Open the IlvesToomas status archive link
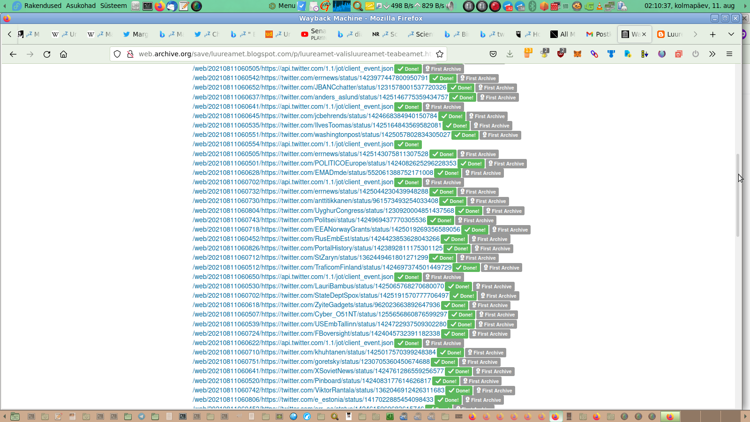The height and width of the screenshot is (422, 750). point(317,126)
